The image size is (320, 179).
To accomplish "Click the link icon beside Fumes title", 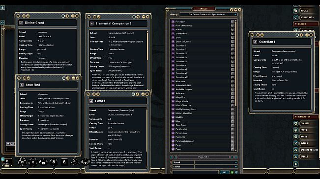I will click(91, 101).
